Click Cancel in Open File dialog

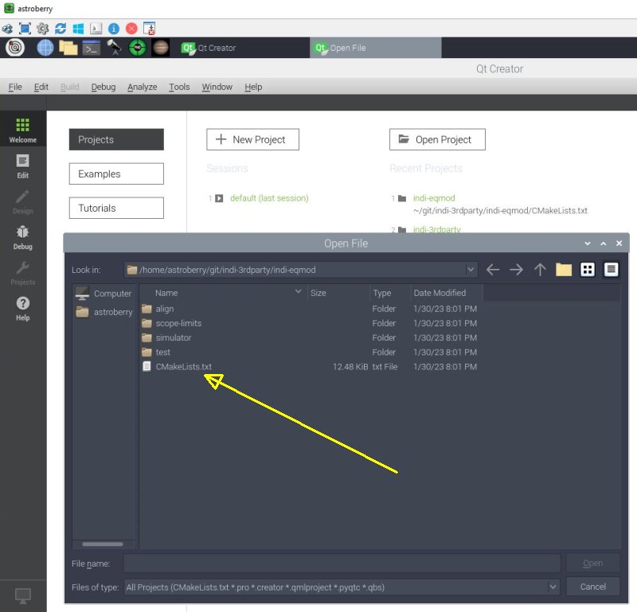[592, 587]
